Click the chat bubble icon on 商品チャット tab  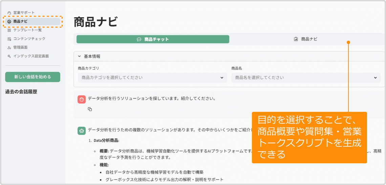(139, 39)
